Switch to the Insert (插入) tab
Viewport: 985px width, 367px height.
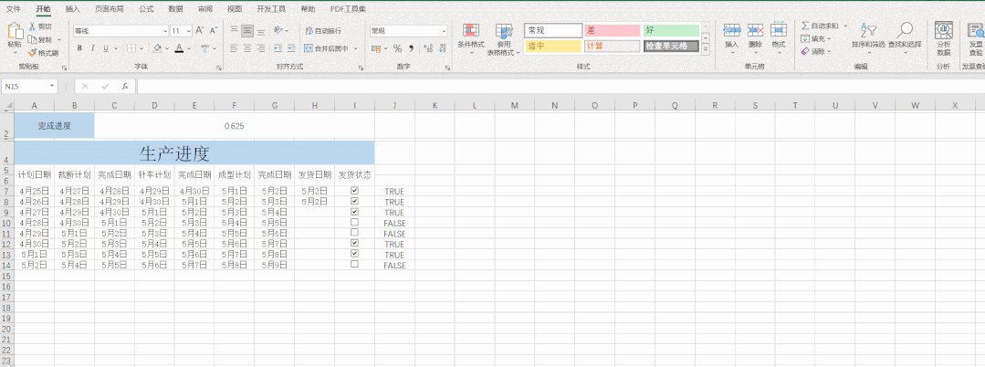73,9
